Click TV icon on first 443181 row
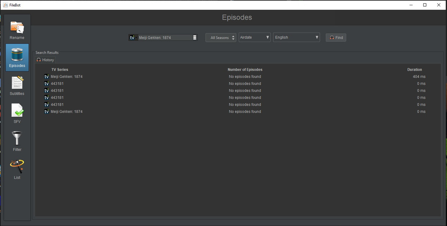Image resolution: width=447 pixels, height=226 pixels. coord(46,83)
